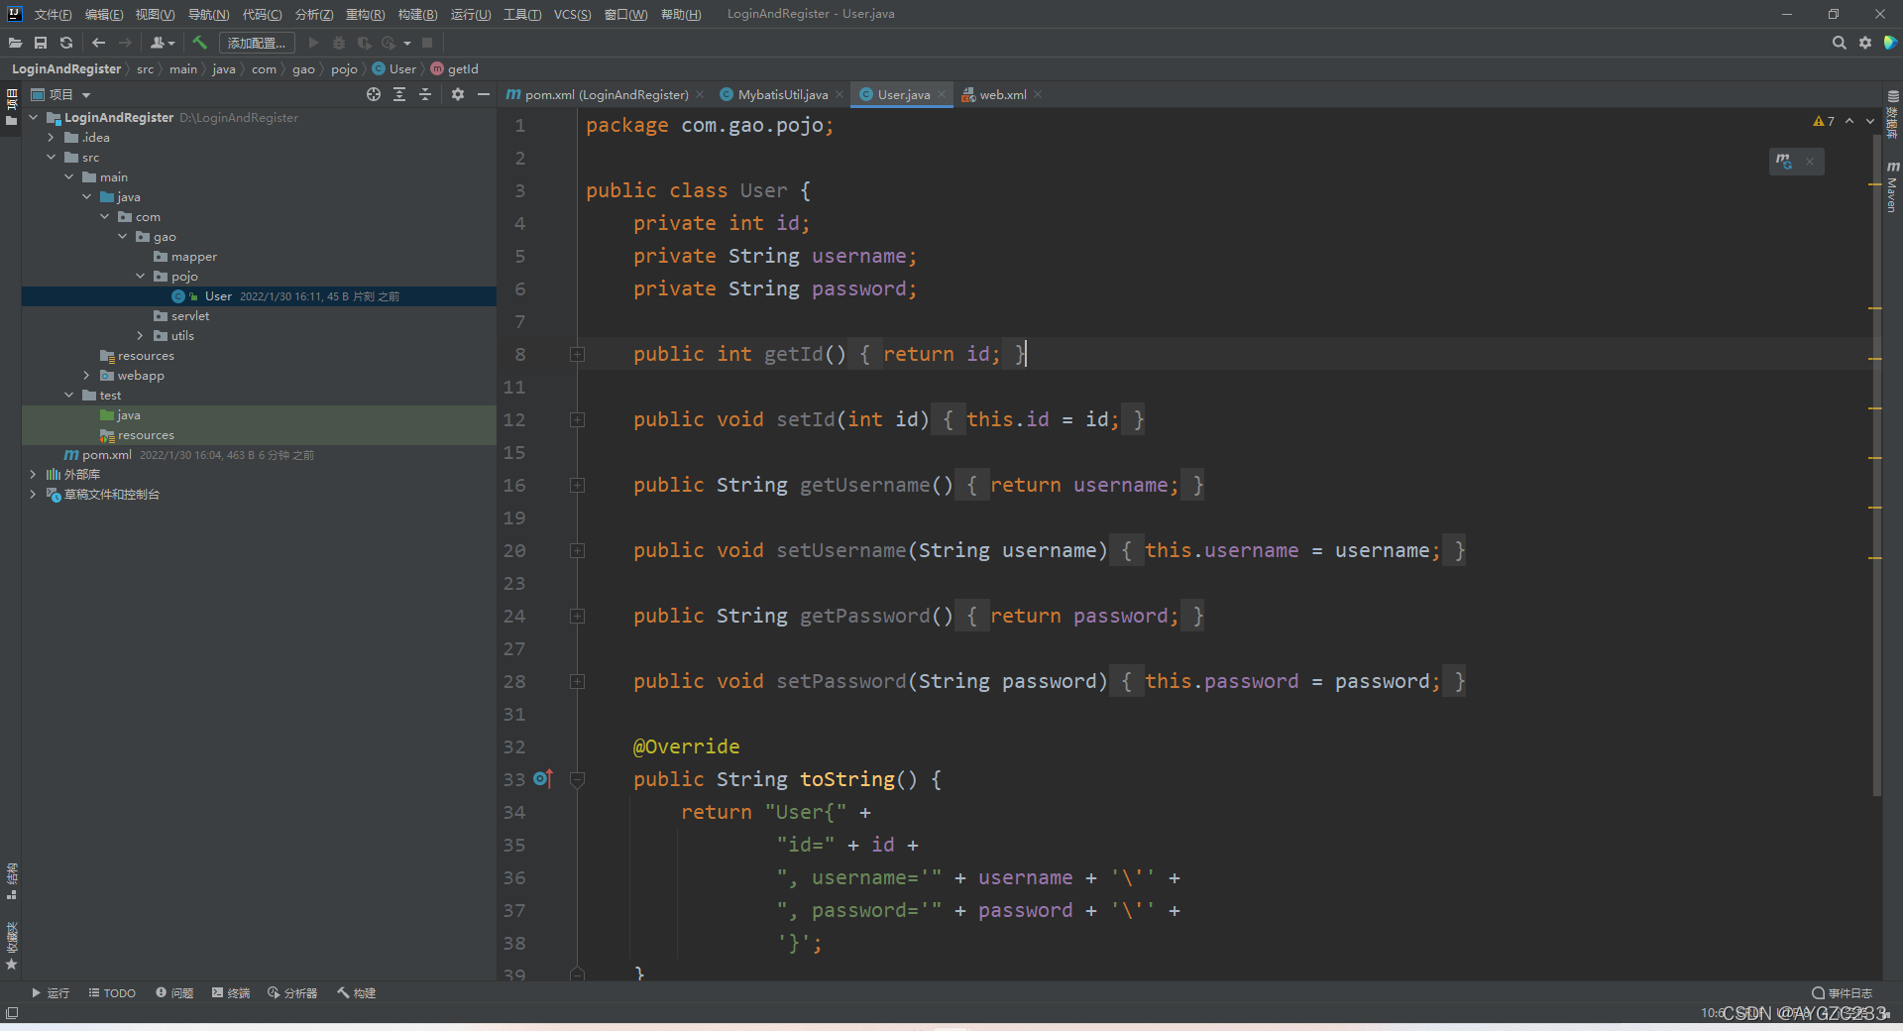Click the Build (hammer) icon in toolbar
This screenshot has height=1031, width=1903.
click(199, 43)
